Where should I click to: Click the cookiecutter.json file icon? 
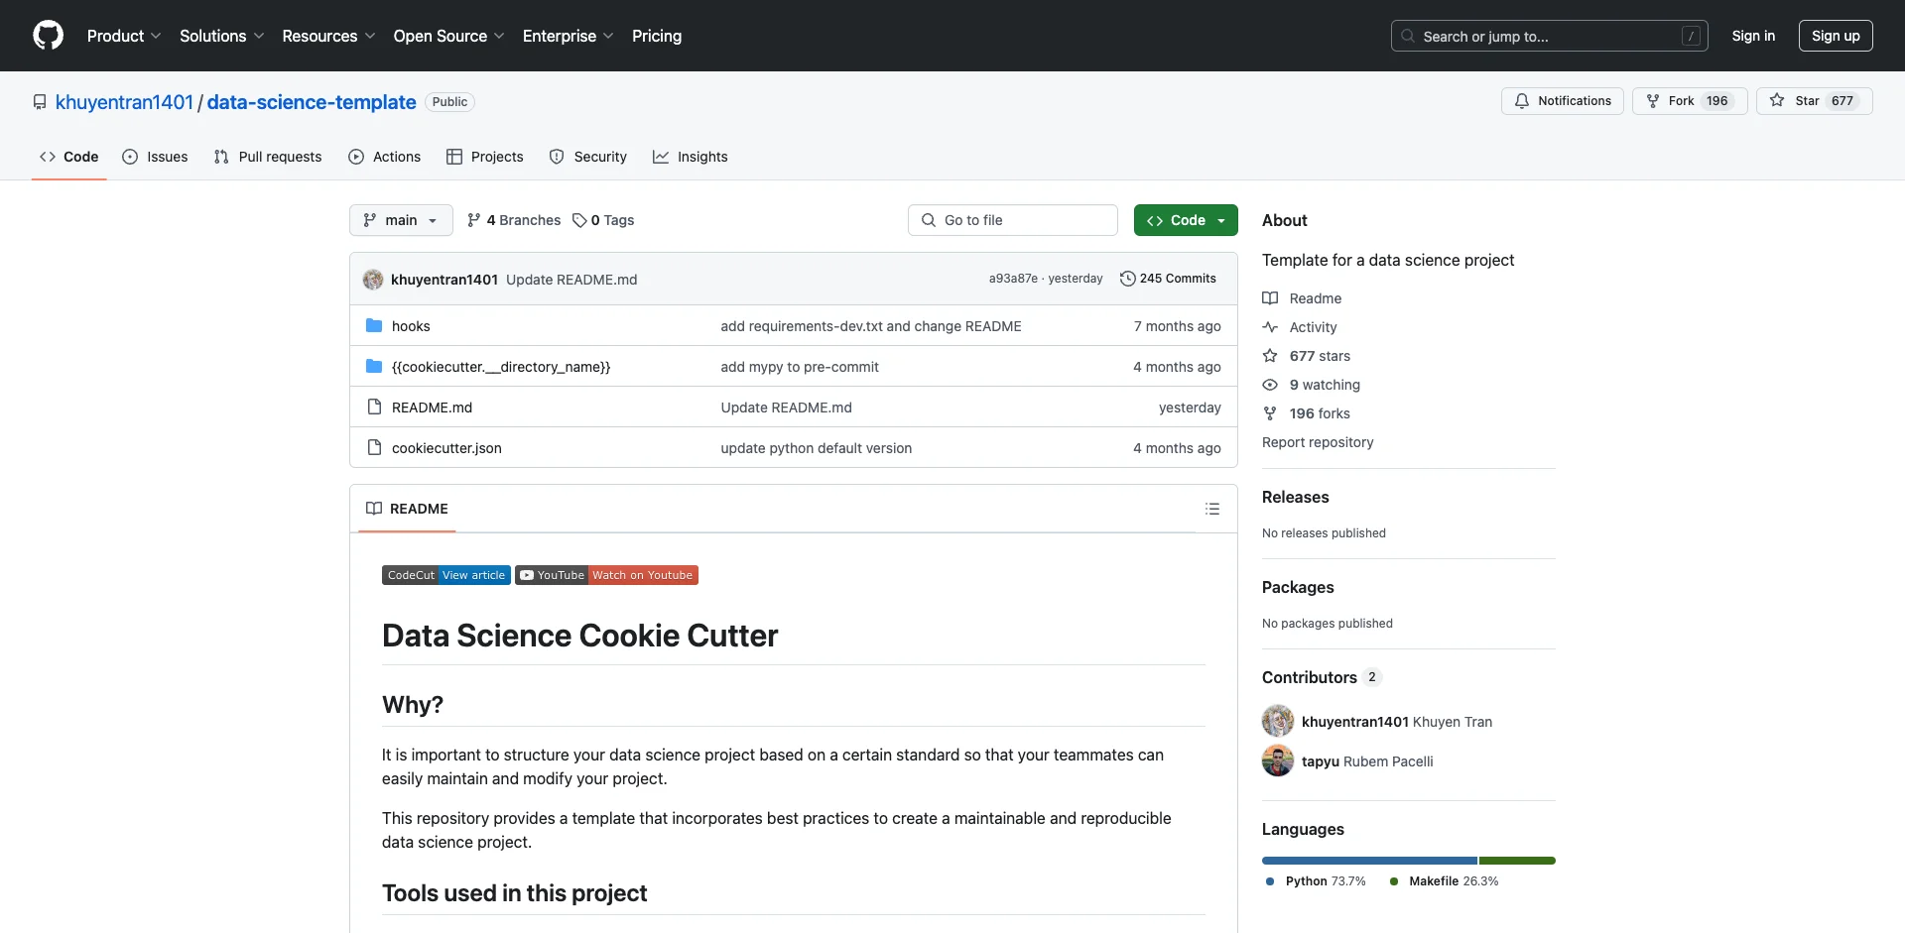tap(374, 447)
